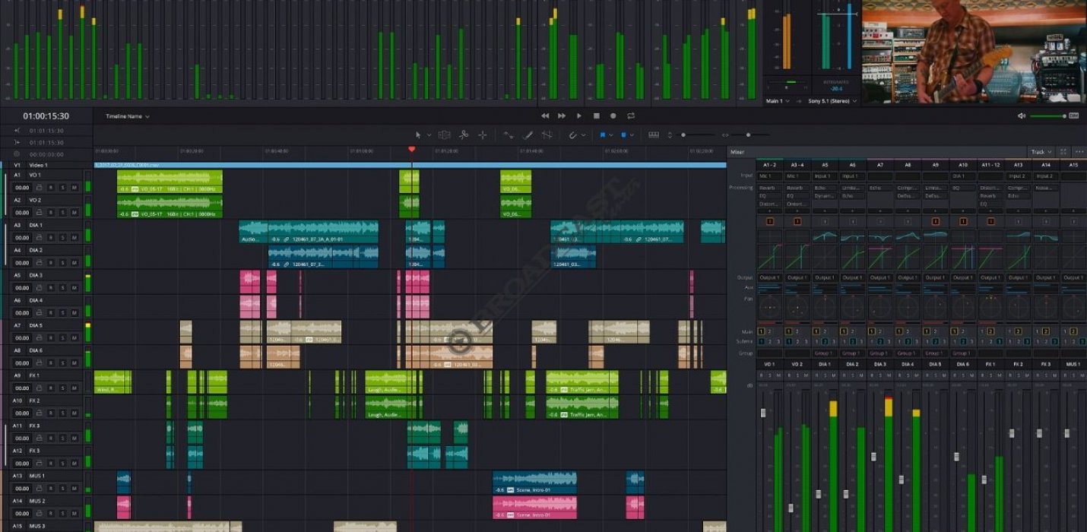Select the Razor cut tool
Screen dimensions: 1087x532
coord(465,137)
